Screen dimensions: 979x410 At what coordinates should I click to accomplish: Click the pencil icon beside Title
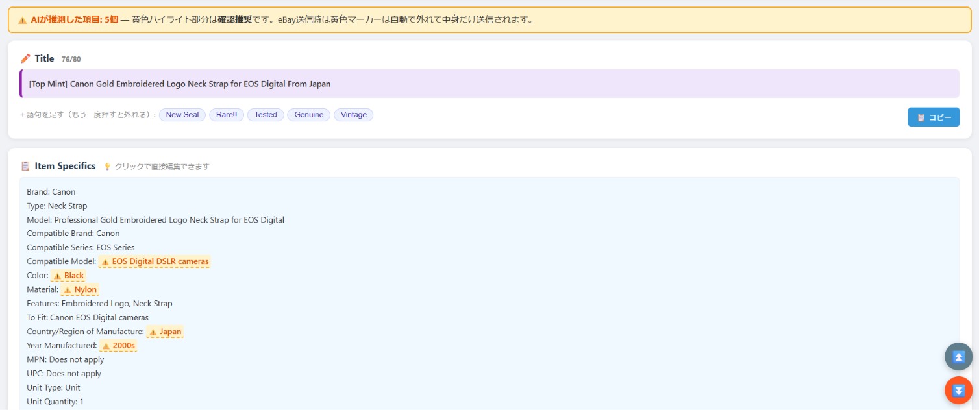pos(25,58)
